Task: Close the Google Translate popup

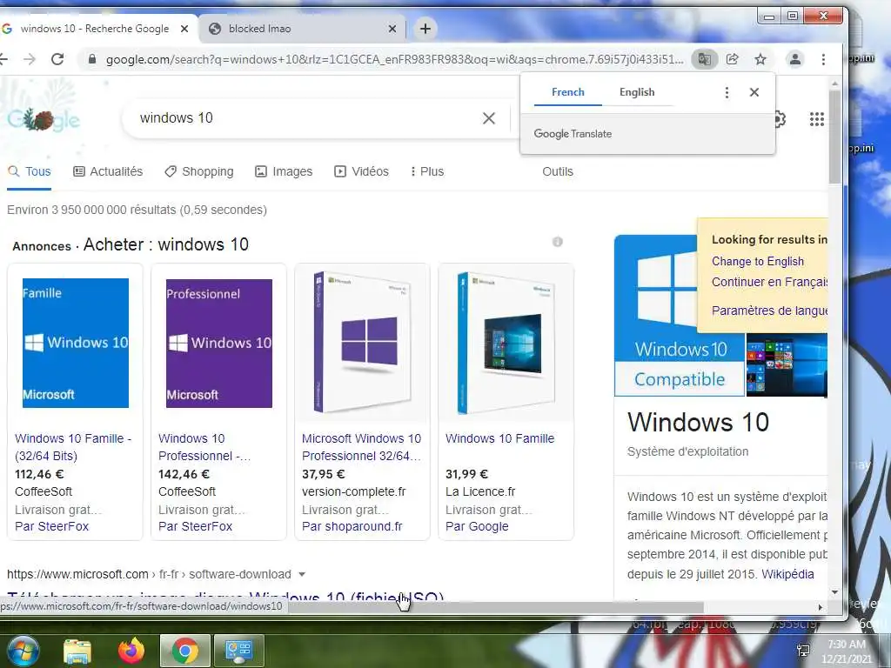Action: 754,92
